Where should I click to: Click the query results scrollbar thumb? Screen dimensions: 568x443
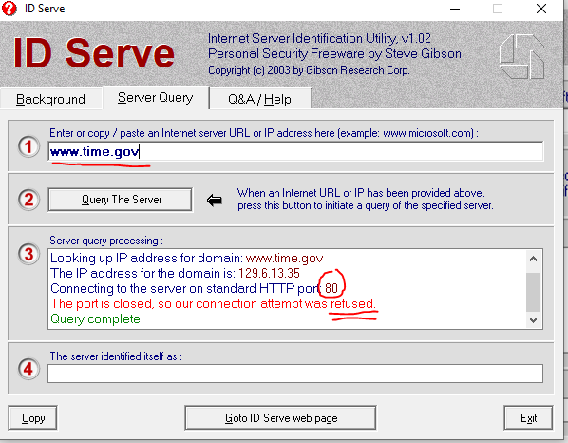533,292
